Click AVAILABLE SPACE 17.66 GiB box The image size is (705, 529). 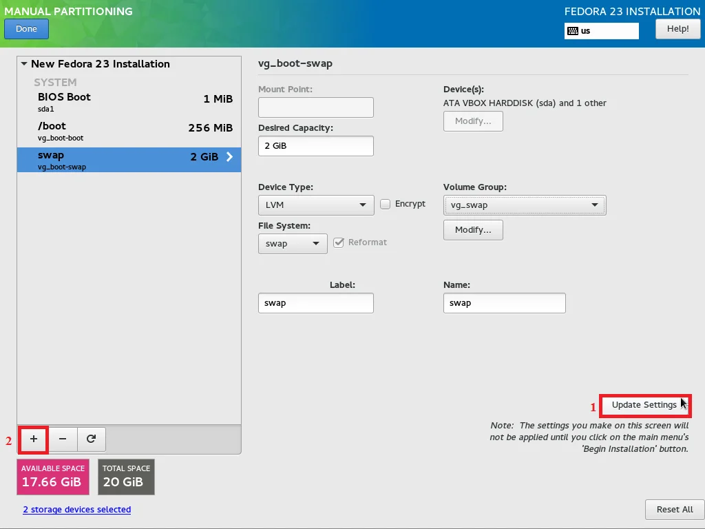53,477
